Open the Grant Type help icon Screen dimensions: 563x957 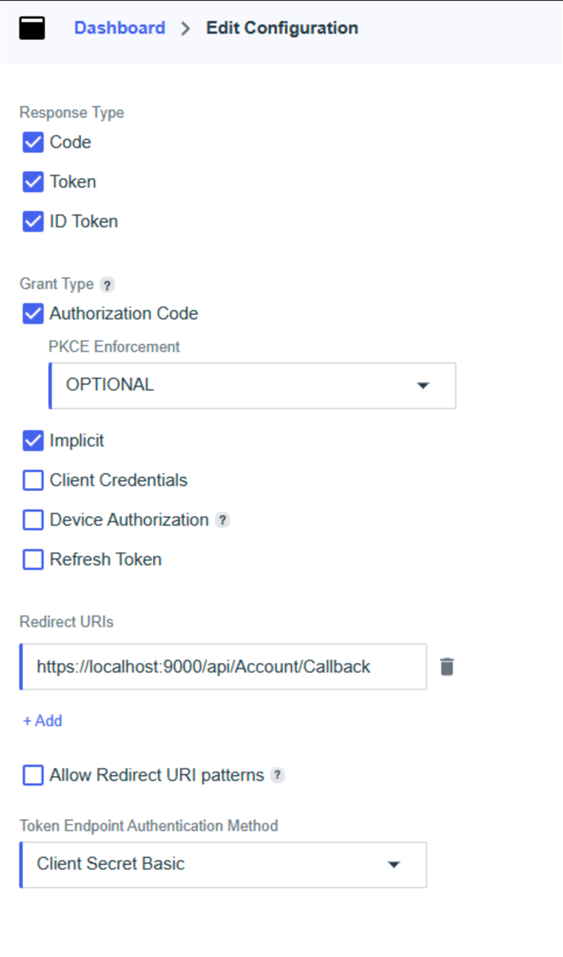(107, 284)
